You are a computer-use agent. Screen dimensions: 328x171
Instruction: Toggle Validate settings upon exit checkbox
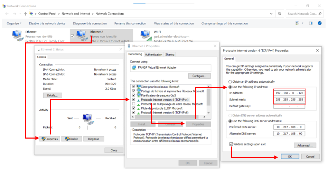(231, 144)
